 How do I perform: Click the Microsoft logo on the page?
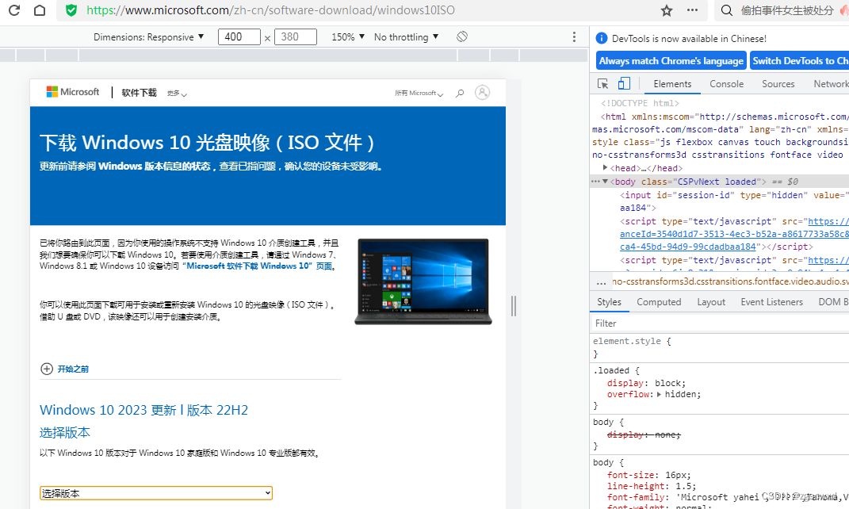(73, 92)
